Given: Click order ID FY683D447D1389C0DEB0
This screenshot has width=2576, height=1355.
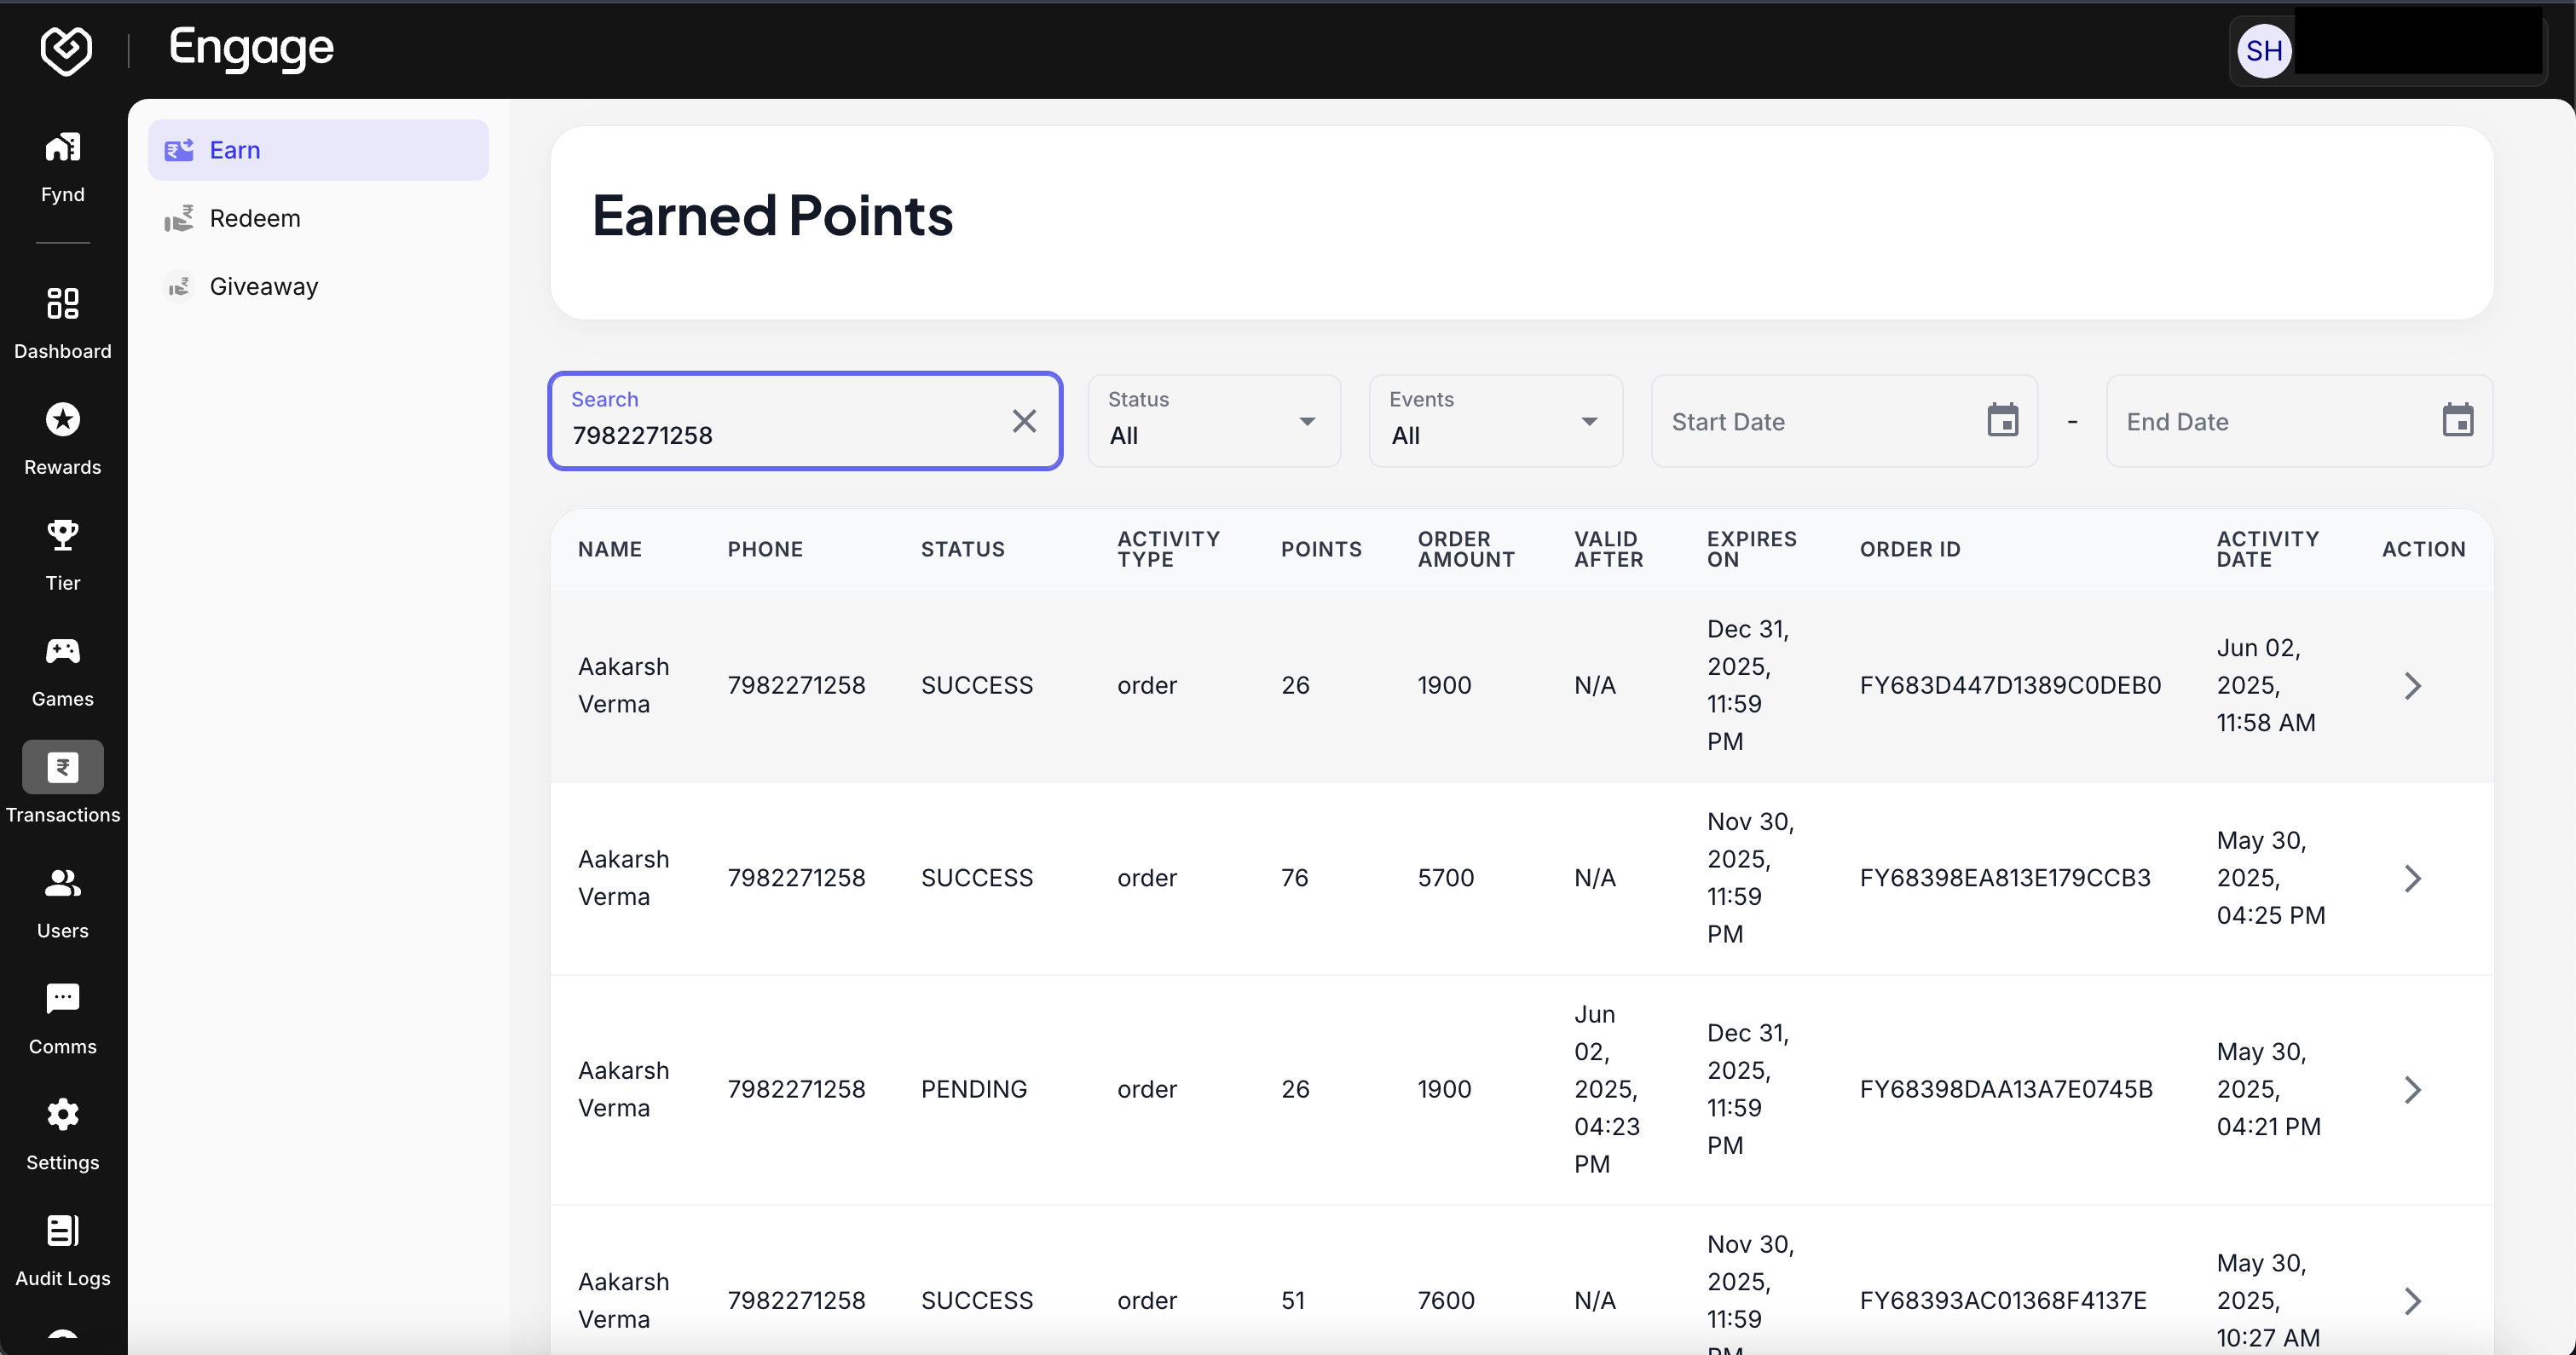Looking at the screenshot, I should pyautogui.click(x=2010, y=686).
